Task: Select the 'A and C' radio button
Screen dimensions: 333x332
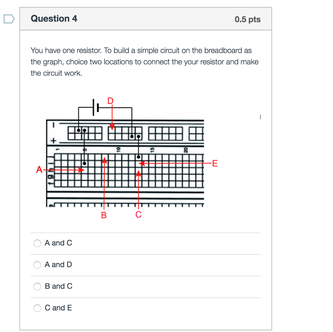Action: coord(37,243)
